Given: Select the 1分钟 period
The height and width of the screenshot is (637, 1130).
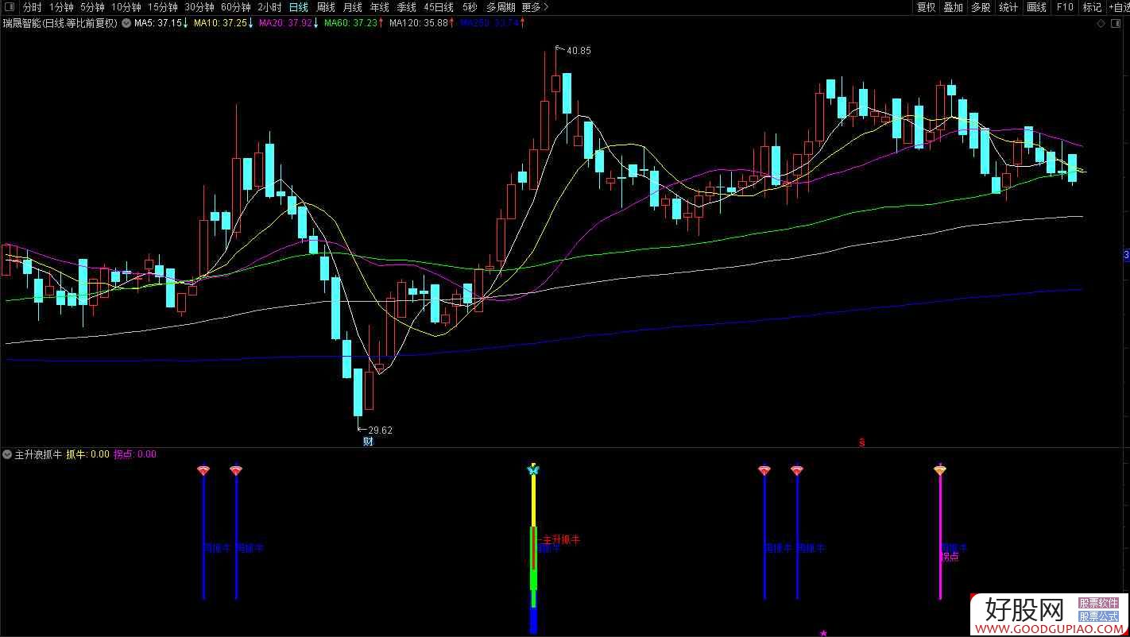Looking at the screenshot, I should (61, 7).
